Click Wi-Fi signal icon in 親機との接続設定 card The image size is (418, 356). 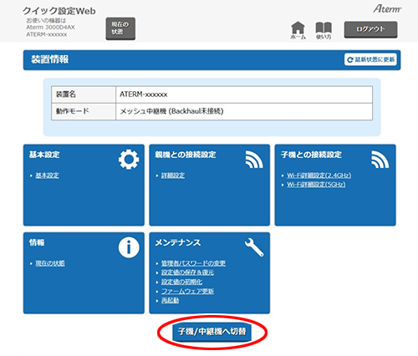coord(254,160)
